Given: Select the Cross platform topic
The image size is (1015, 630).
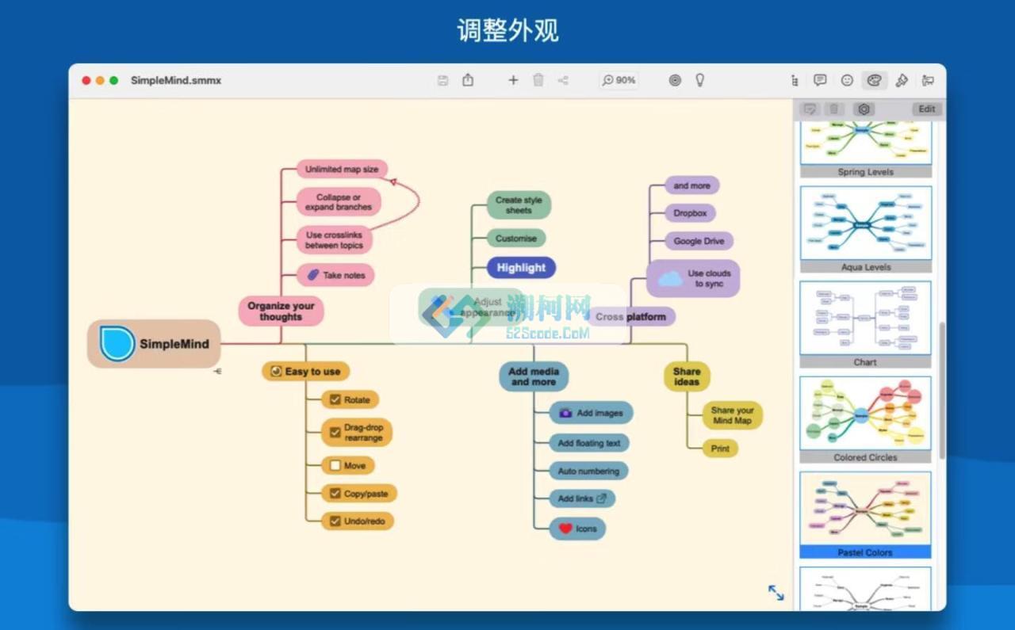Looking at the screenshot, I should pyautogui.click(x=631, y=316).
